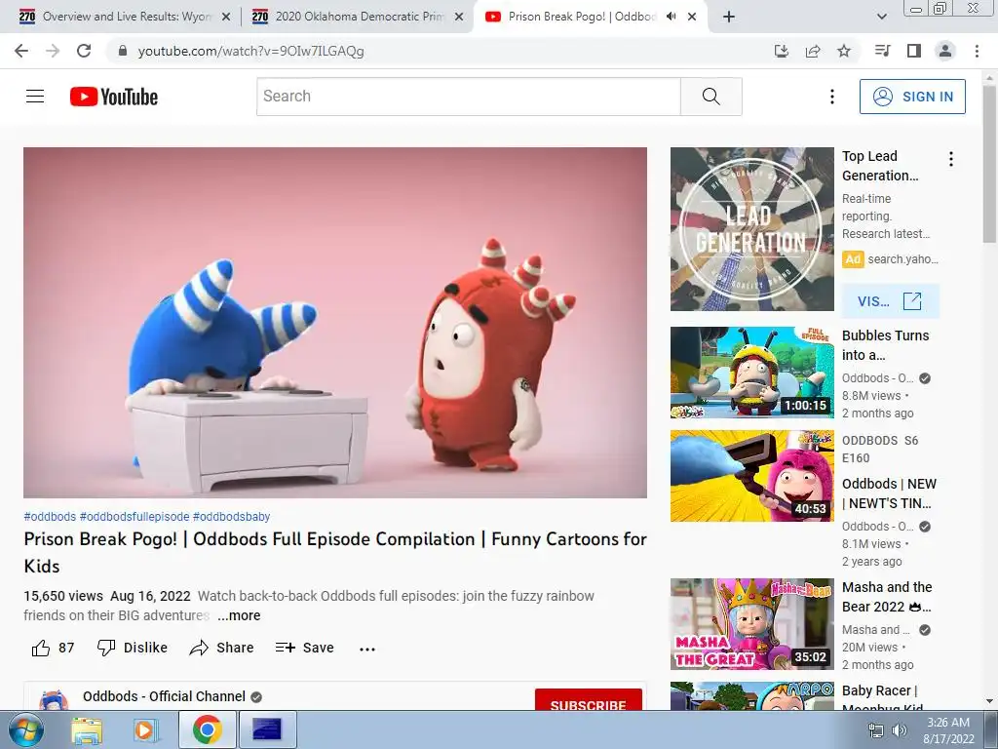Screen dimensions: 998x749
Task: Focus the YouTube Search field
Action: [x=469, y=97]
